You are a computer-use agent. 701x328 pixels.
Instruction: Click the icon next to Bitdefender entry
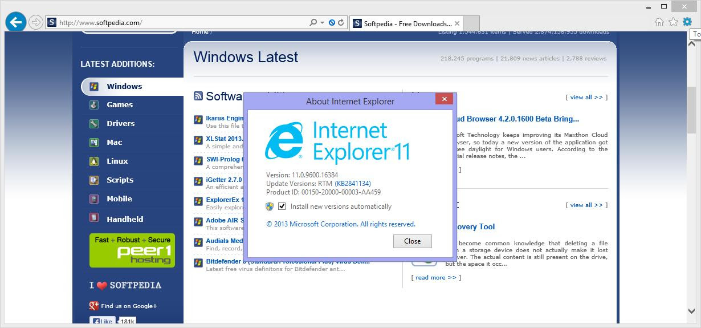[x=198, y=262]
